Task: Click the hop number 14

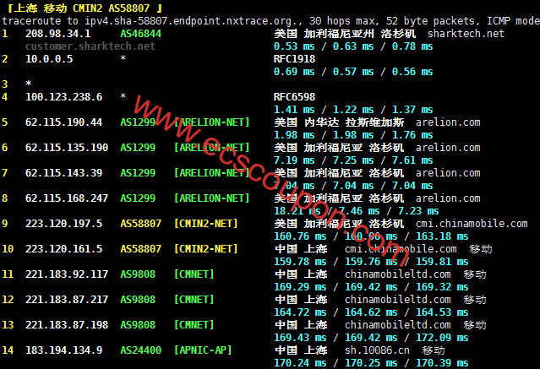Action: [8, 350]
